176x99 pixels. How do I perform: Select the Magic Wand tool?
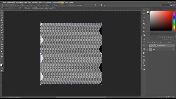coord(2,18)
